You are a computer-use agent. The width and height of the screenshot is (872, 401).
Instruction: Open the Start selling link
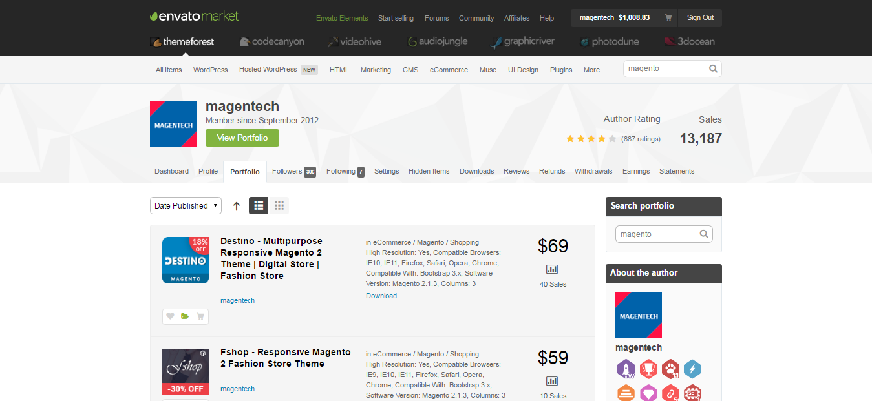(396, 18)
